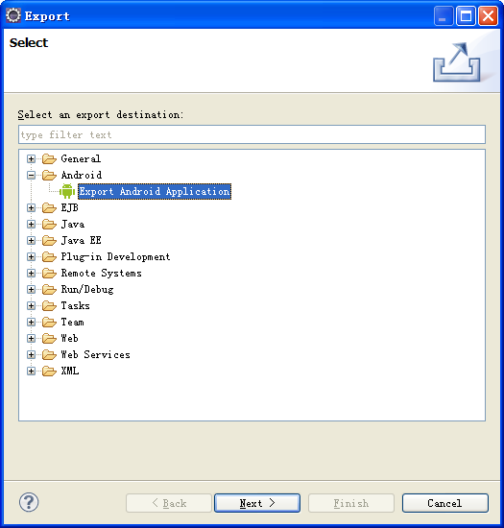Focus the type filter text field
This screenshot has height=528, width=504.
point(252,134)
